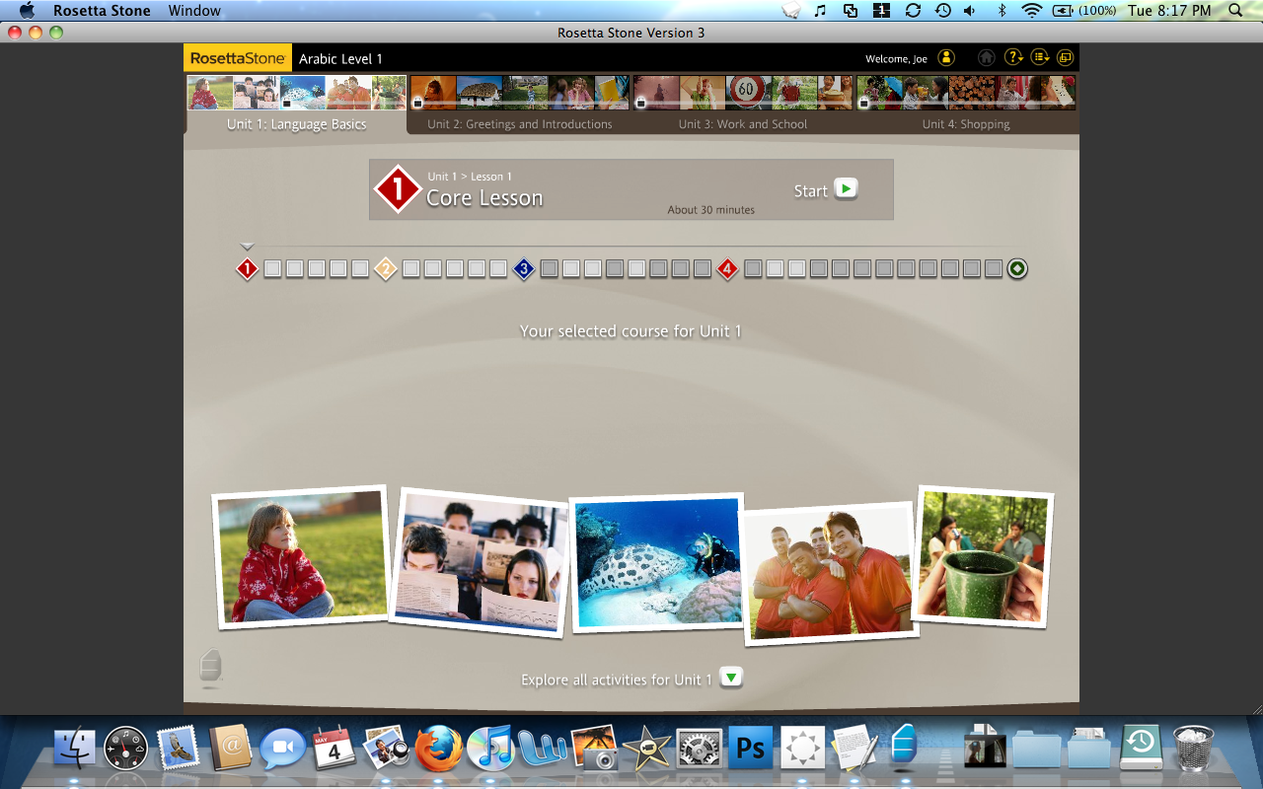
Task: Open the large photo of scuba diver with fish
Action: pyautogui.click(x=657, y=562)
